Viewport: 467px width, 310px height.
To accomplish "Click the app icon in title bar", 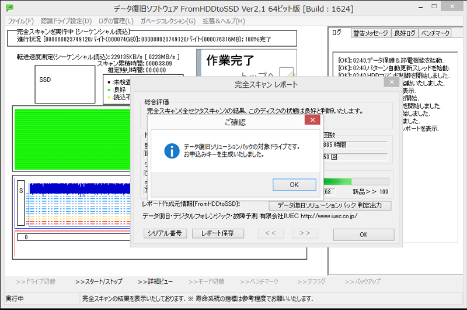I will (9, 8).
